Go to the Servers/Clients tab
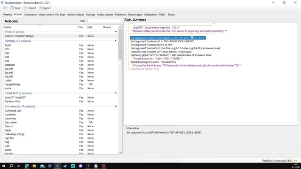Screen dimensions: 301x169 click(75, 15)
